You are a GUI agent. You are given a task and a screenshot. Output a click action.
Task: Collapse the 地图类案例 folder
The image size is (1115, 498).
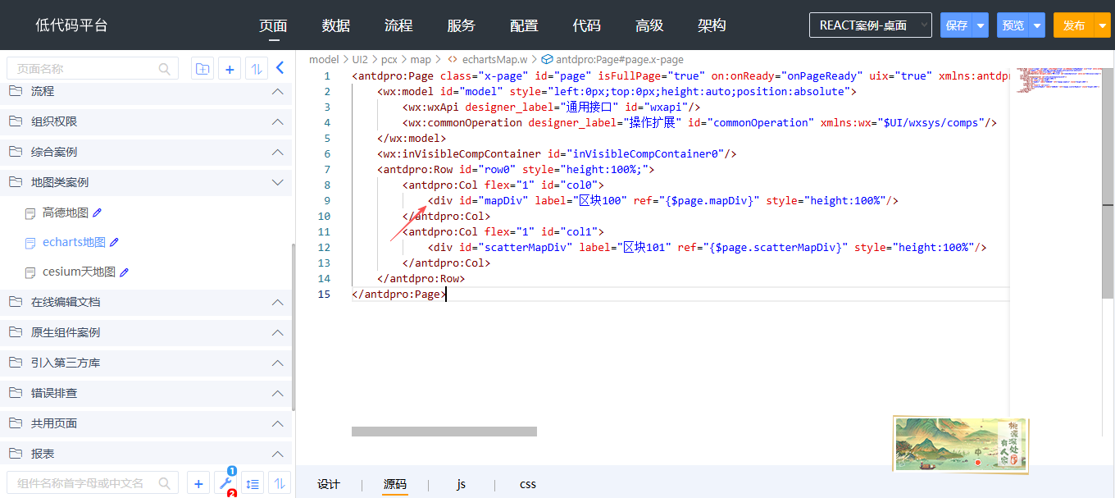[x=277, y=182]
